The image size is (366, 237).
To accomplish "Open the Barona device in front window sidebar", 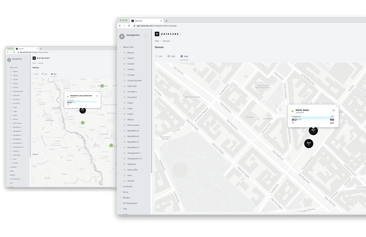I will click(x=130, y=53).
